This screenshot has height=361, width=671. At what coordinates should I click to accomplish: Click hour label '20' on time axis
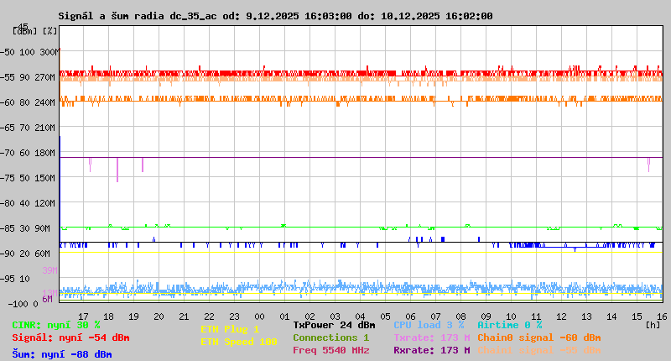(159, 317)
